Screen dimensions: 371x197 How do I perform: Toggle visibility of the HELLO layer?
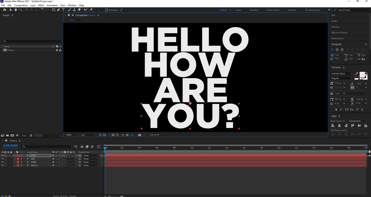click(x=2, y=166)
